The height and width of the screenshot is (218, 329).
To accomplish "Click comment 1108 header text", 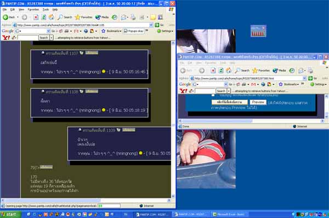I will point(62,92).
